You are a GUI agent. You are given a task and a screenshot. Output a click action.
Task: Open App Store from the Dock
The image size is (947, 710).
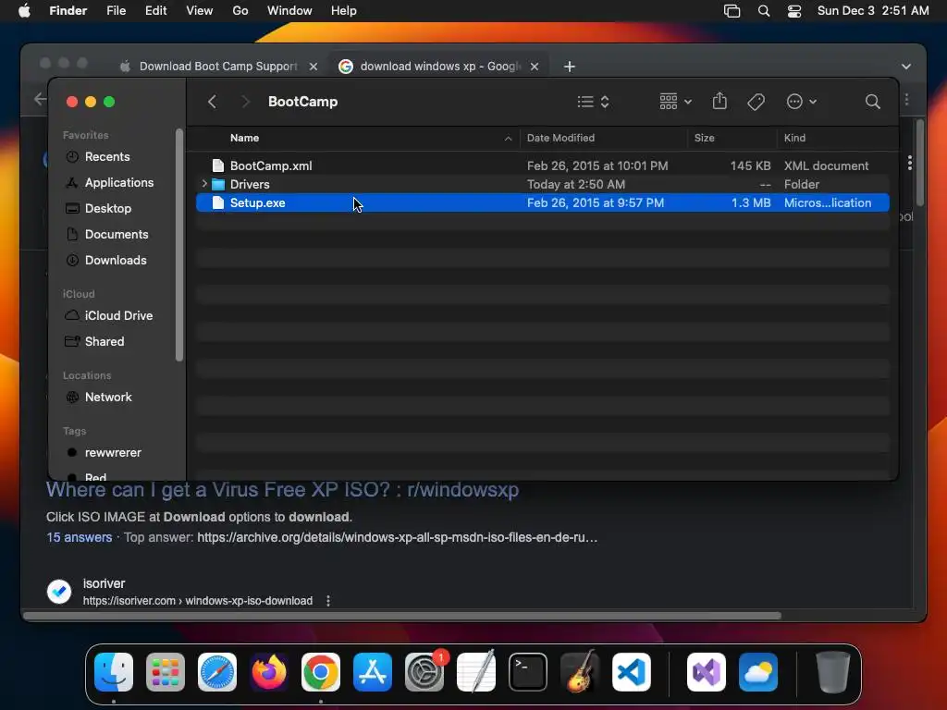tap(373, 671)
